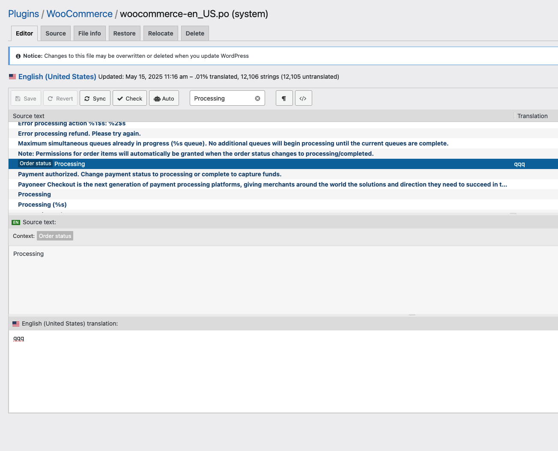Open the Restore tab
558x451 pixels.
pos(124,33)
